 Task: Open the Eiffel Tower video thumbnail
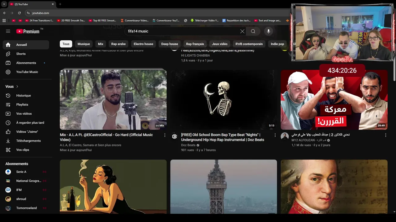224,187
